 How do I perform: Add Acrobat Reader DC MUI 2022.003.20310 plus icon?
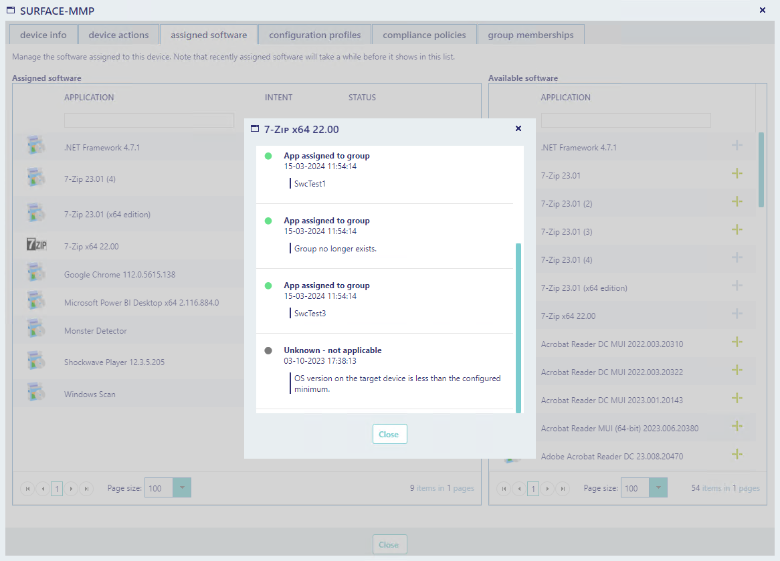click(x=737, y=342)
